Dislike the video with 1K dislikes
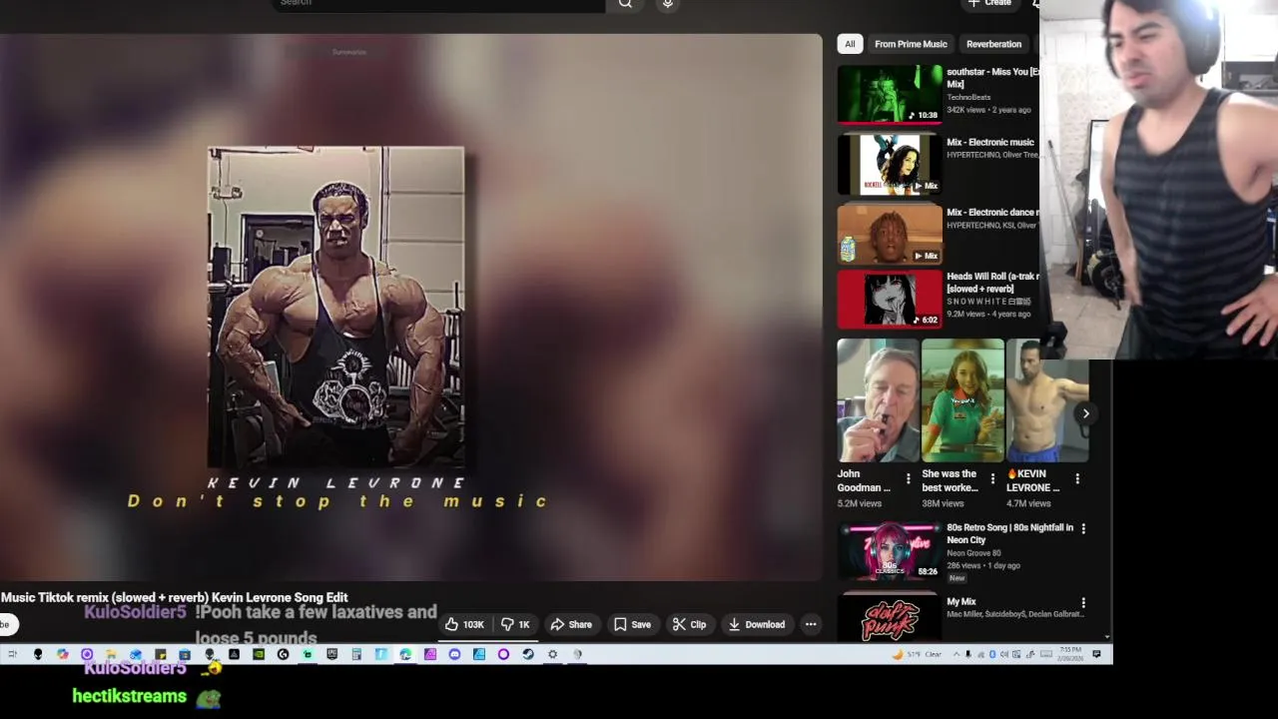Viewport: 1278px width, 719px height. [515, 624]
